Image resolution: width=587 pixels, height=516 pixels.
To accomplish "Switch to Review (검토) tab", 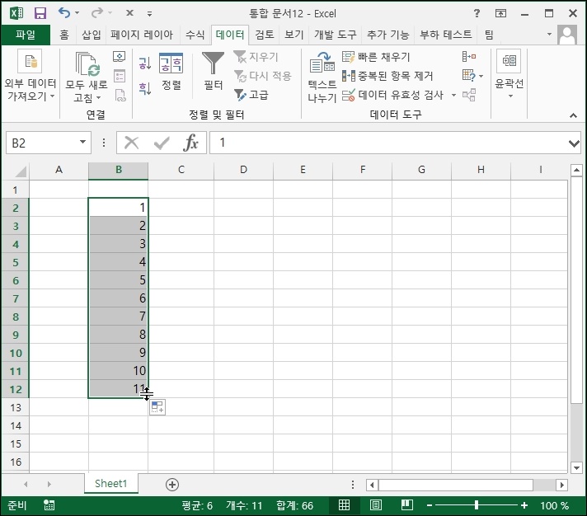I will tap(265, 35).
